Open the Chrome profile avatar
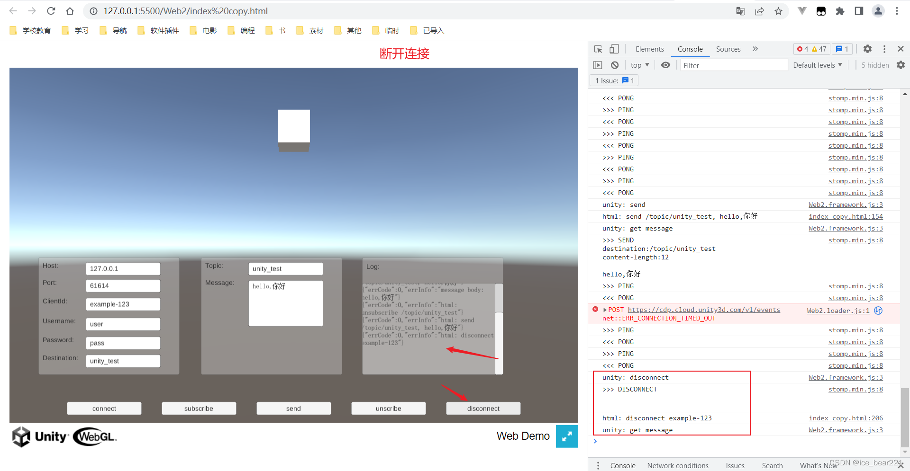The width and height of the screenshot is (910, 471). pyautogui.click(x=878, y=11)
